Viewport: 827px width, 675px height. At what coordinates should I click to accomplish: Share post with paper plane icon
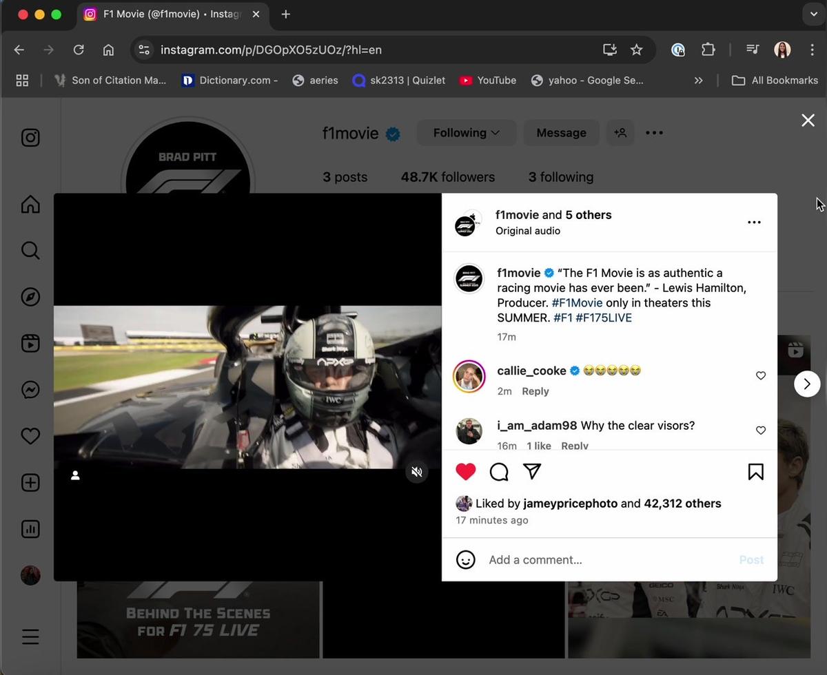point(532,471)
